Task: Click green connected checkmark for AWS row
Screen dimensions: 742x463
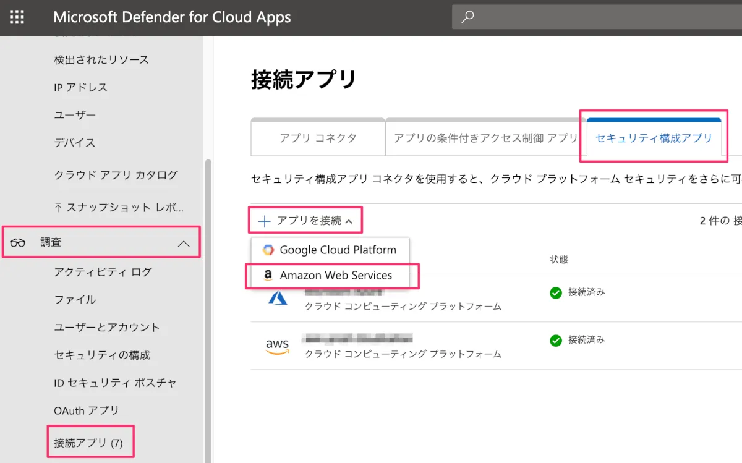Action: point(556,341)
